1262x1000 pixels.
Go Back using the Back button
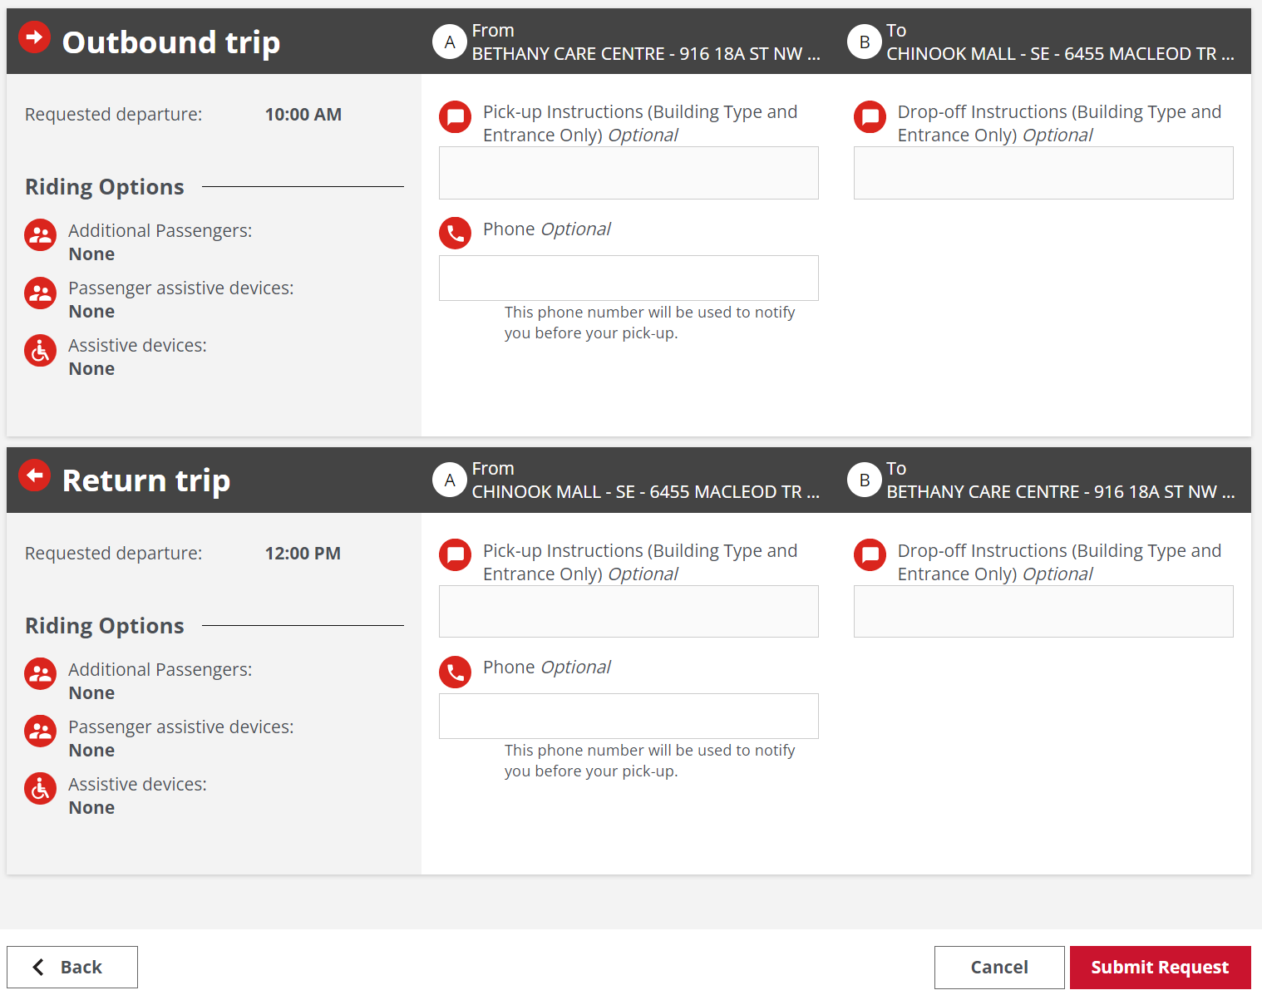click(71, 967)
